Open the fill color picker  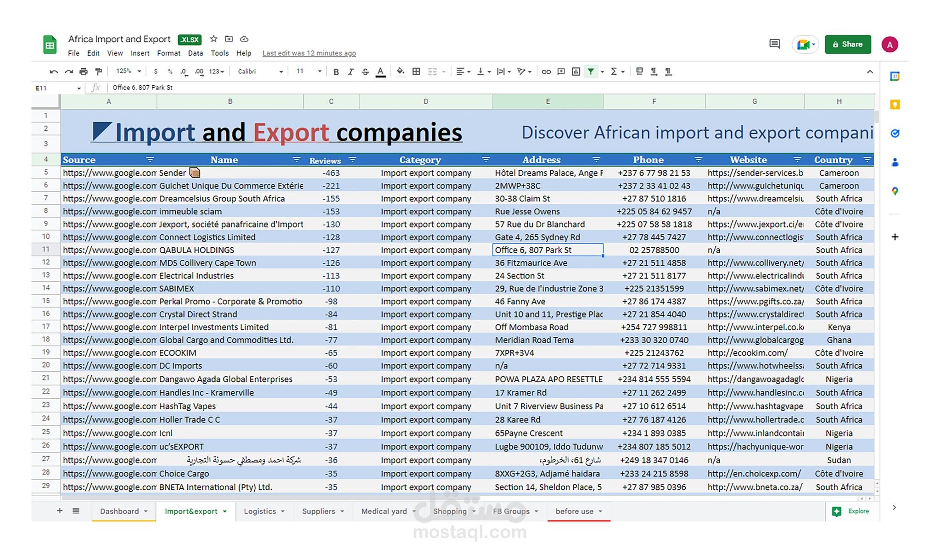click(x=400, y=72)
